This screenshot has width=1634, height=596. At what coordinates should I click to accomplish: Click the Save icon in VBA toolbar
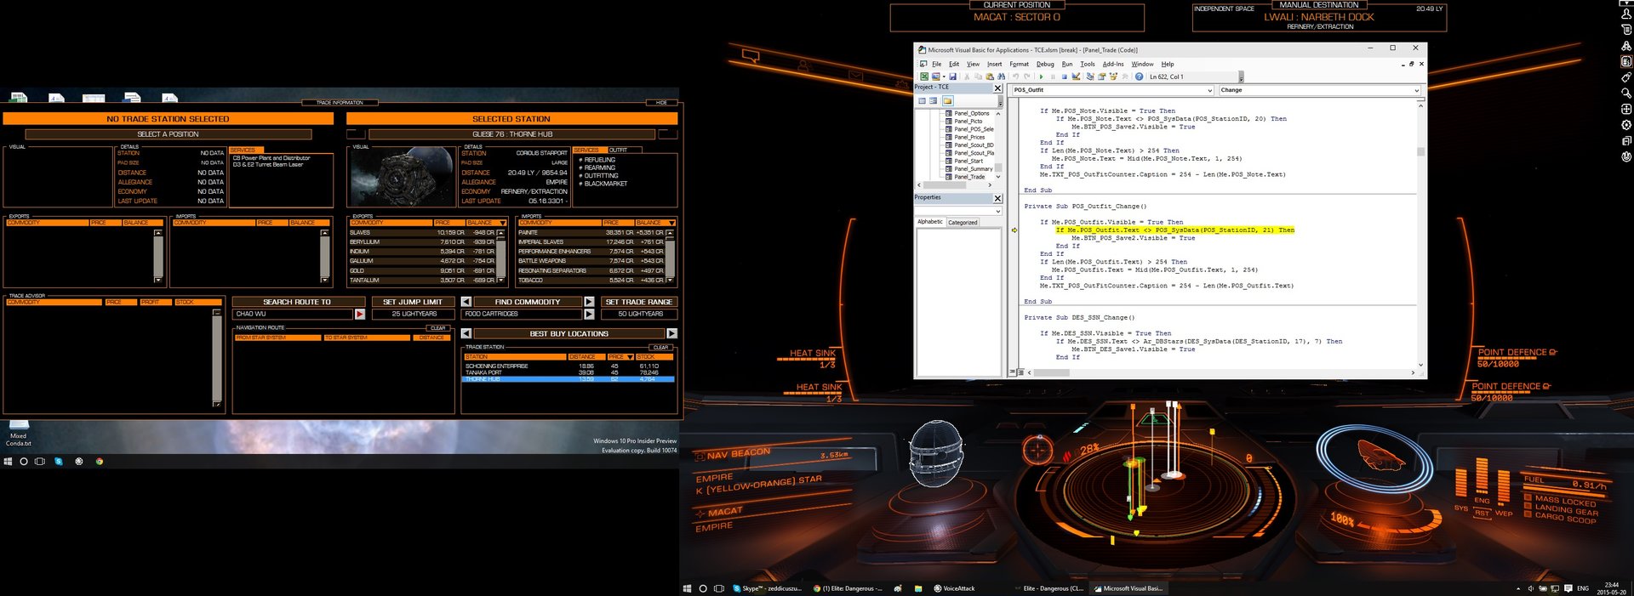pos(952,77)
